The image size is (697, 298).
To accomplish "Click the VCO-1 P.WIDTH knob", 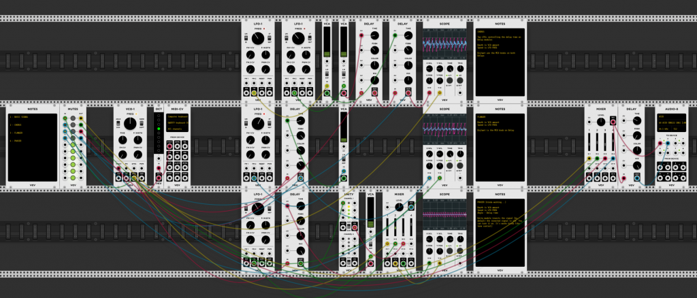I will tap(137, 140).
